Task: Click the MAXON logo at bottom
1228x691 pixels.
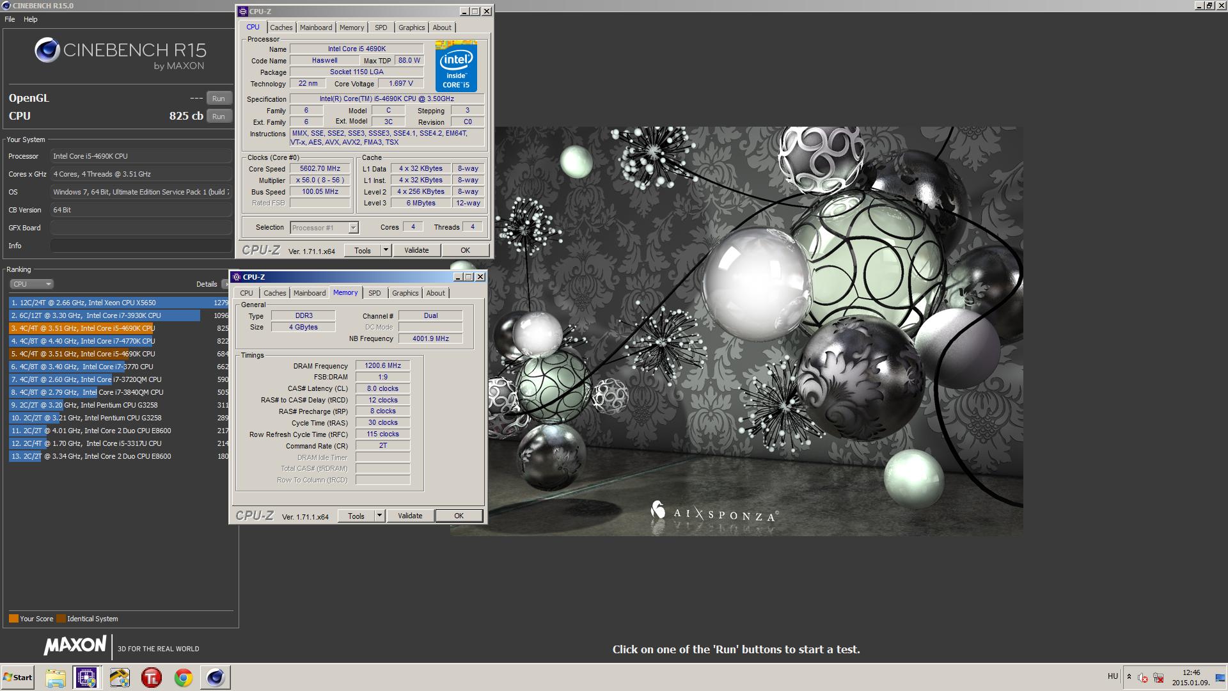Action: (75, 646)
